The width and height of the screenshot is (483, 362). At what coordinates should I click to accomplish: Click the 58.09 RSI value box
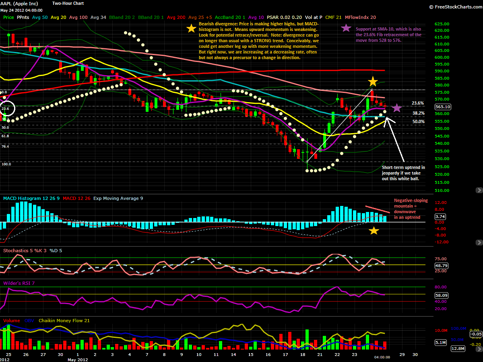click(x=442, y=295)
